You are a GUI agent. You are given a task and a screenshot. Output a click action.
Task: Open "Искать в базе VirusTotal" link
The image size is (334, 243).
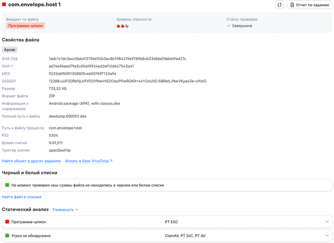coord(87,161)
